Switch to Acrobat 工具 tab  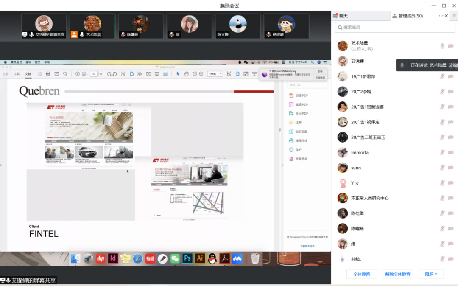tap(17, 74)
